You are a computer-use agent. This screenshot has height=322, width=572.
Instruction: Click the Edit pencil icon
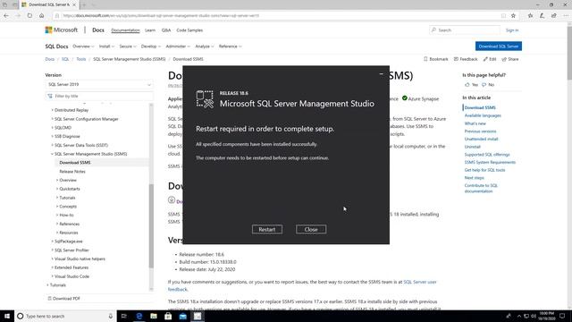pyautogui.click(x=485, y=59)
